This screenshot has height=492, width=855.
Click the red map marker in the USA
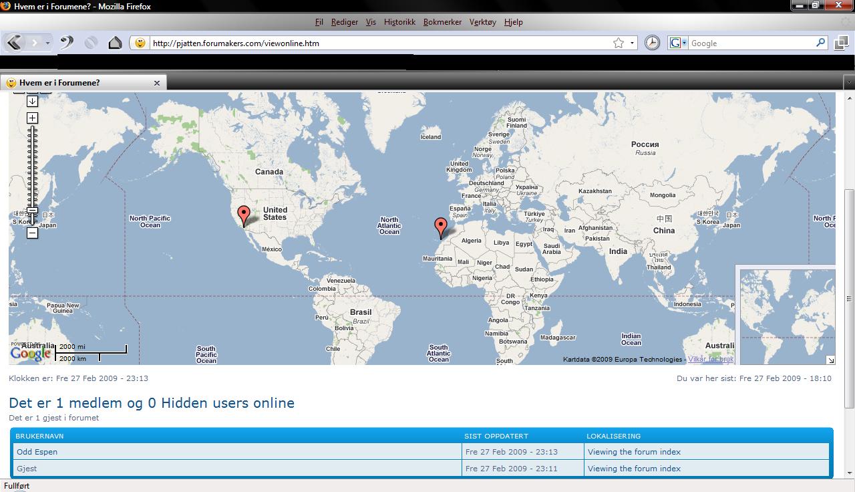pyautogui.click(x=244, y=216)
